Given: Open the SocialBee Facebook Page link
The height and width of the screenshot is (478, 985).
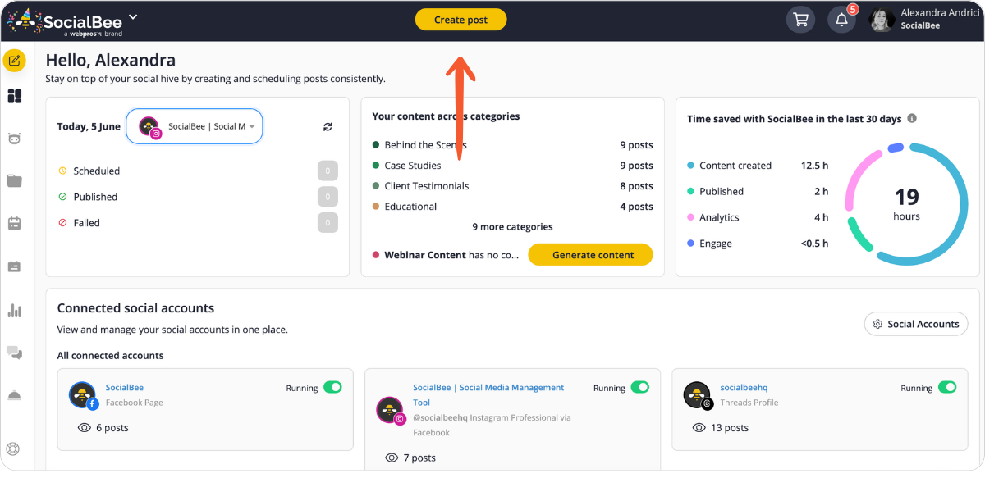Looking at the screenshot, I should [125, 388].
